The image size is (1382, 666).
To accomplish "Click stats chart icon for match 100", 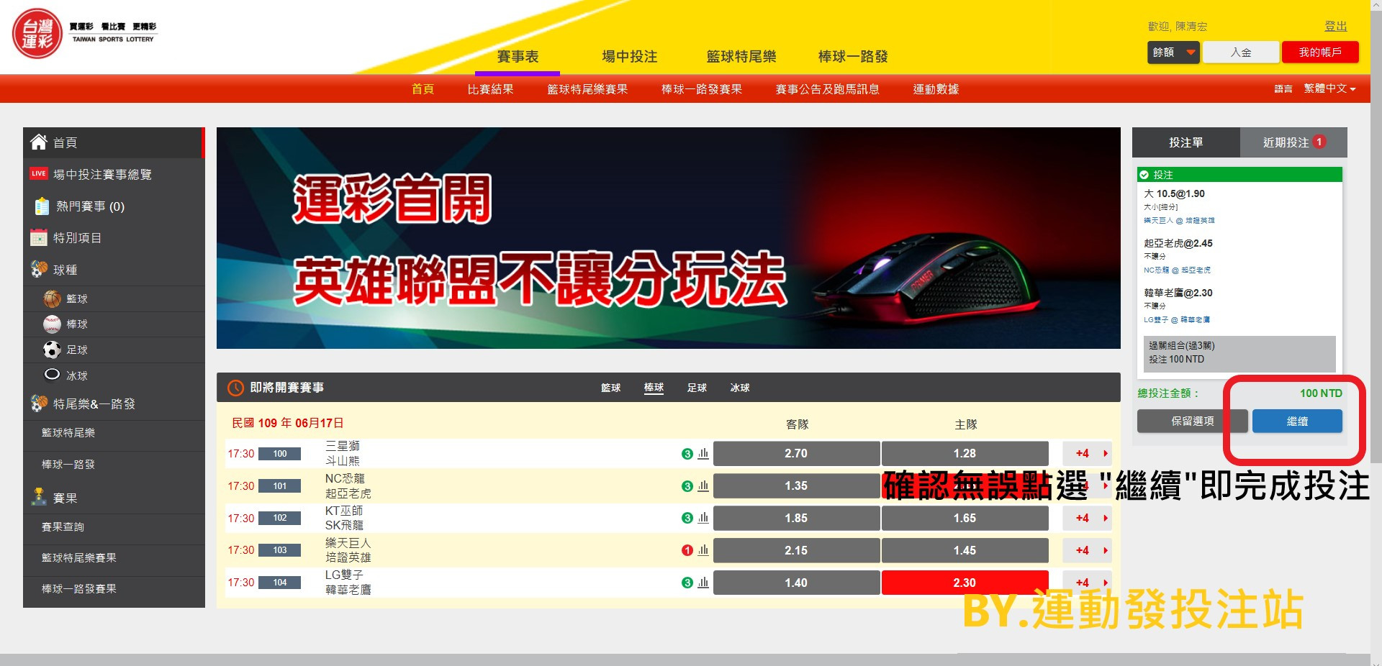I will point(703,453).
